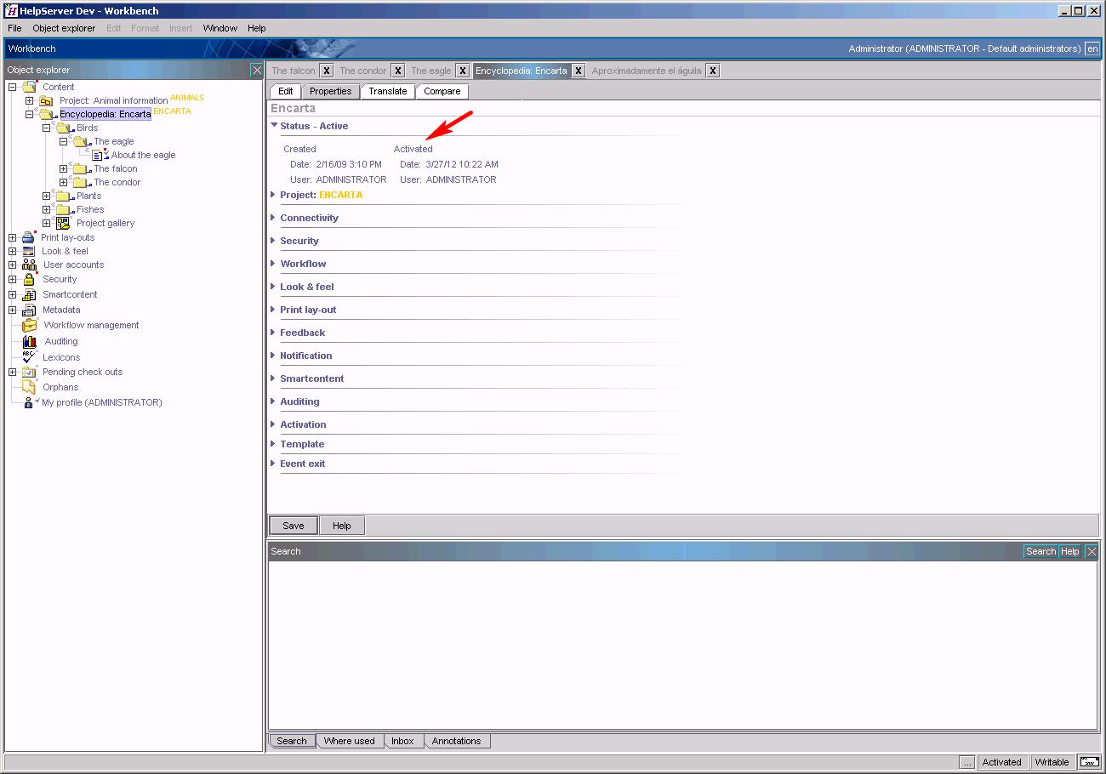The width and height of the screenshot is (1106, 774).
Task: Switch to the Where used tab
Action: 349,741
